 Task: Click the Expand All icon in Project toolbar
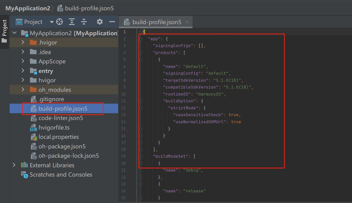coord(72,22)
